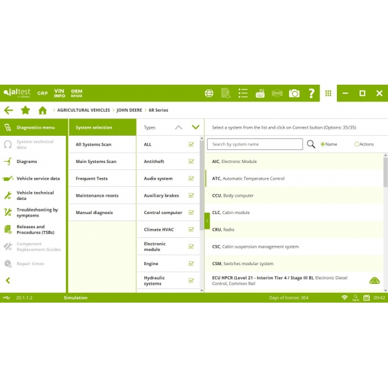
Task: Click the camera screenshot icon
Action: pos(294,93)
